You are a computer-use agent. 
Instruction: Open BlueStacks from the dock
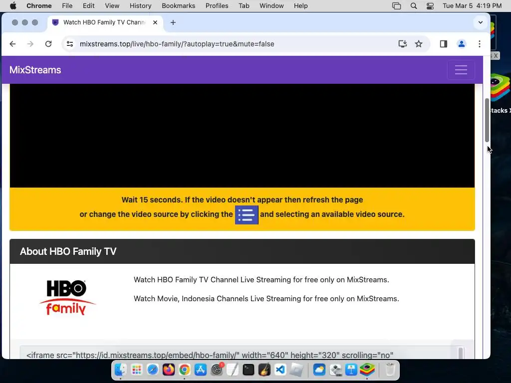[367, 370]
